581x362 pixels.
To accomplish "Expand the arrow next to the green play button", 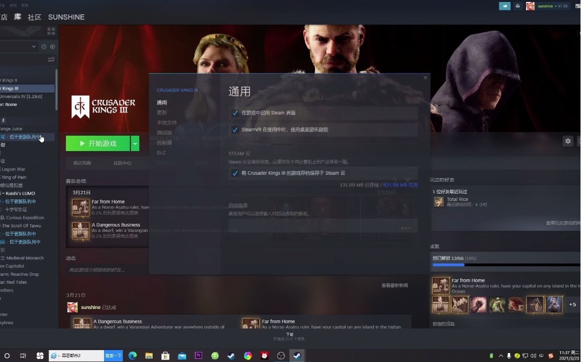I will point(135,144).
